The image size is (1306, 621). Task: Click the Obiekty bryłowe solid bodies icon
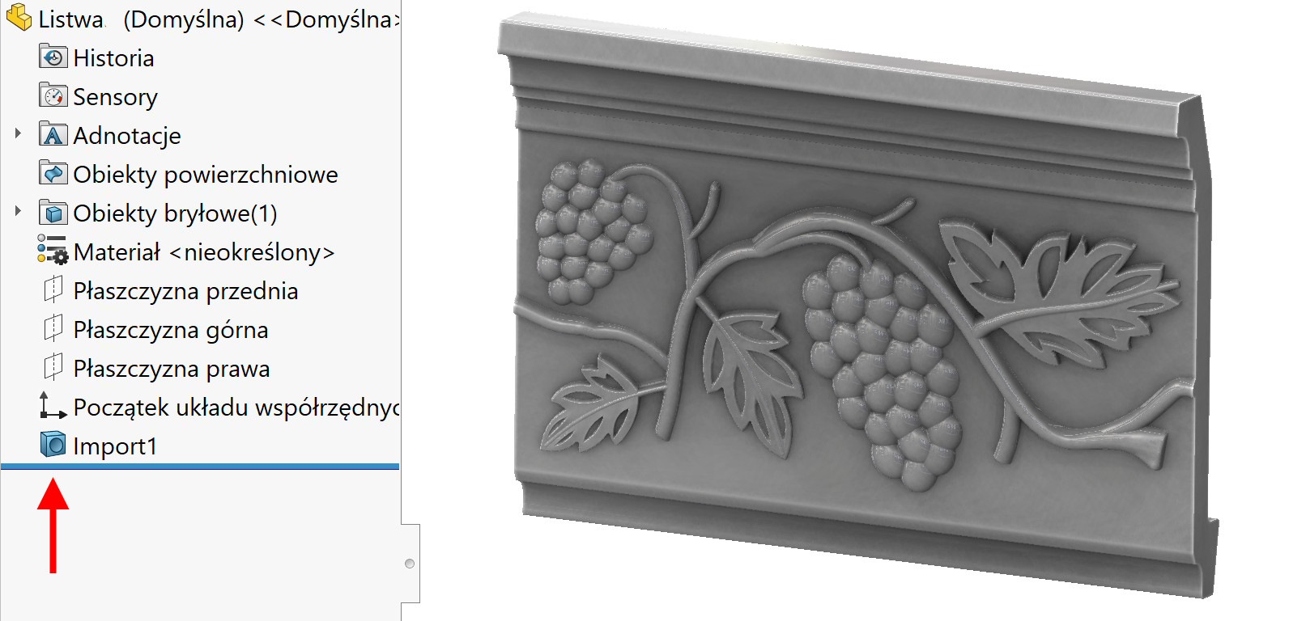click(x=53, y=213)
